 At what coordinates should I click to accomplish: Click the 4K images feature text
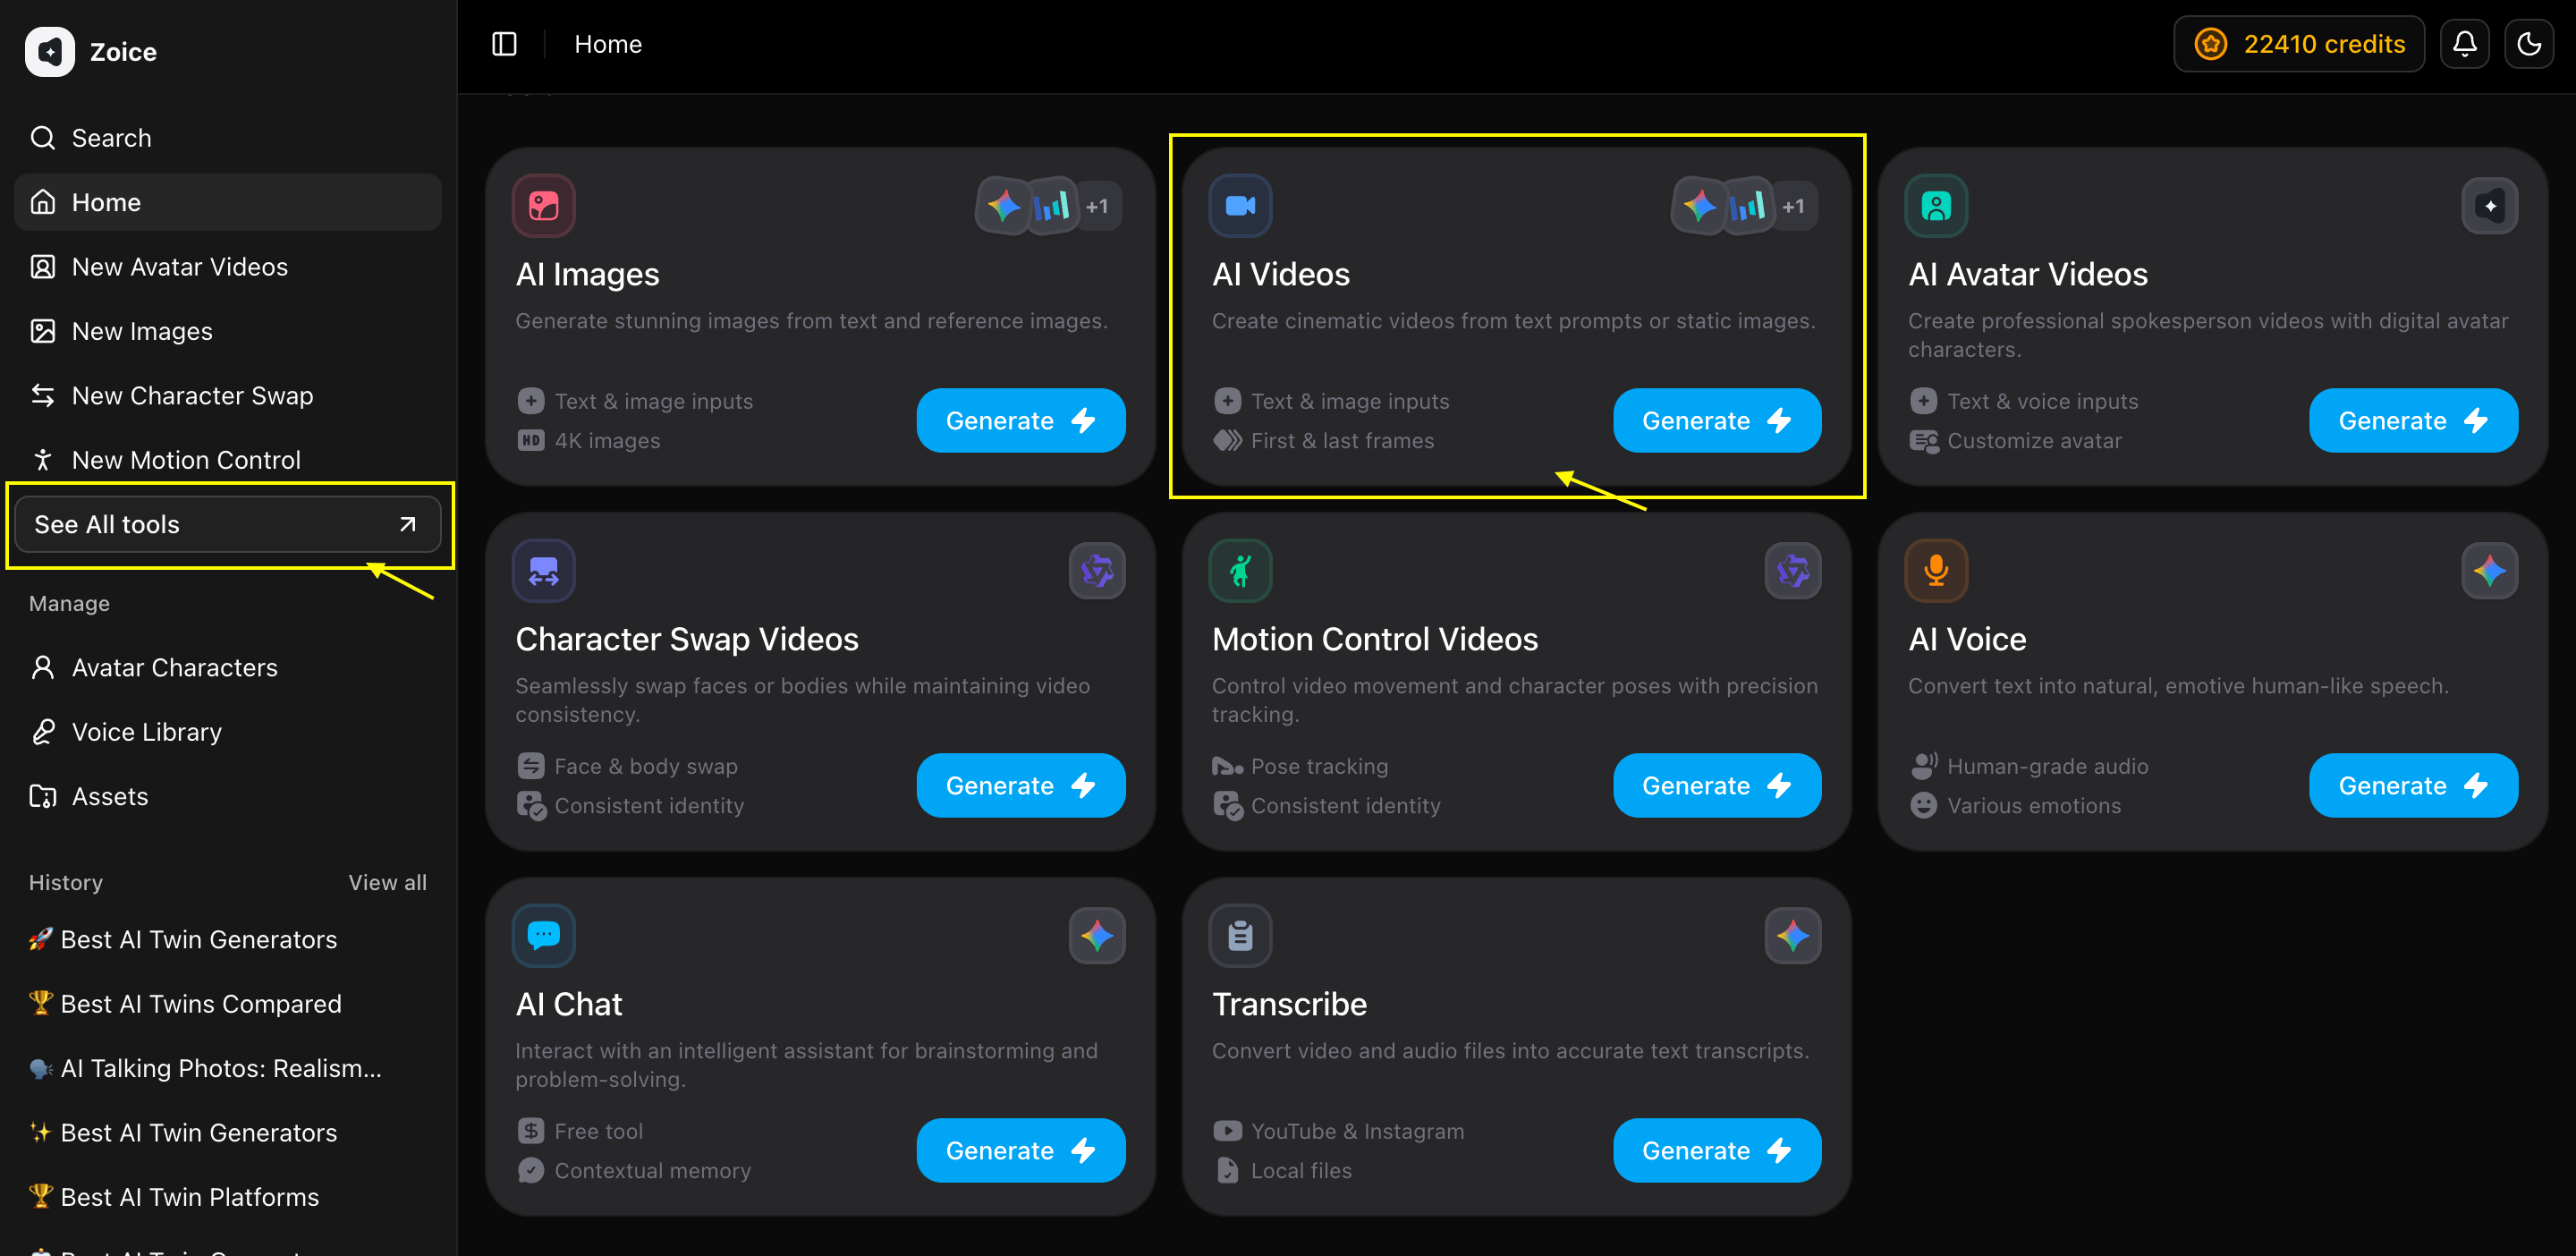click(x=607, y=441)
